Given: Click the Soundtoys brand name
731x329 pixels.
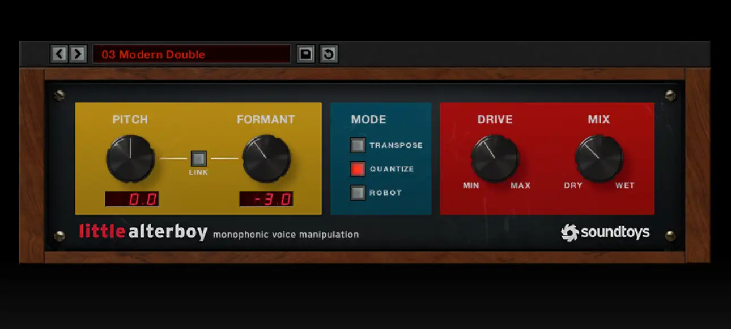Looking at the screenshot, I should (x=615, y=233).
